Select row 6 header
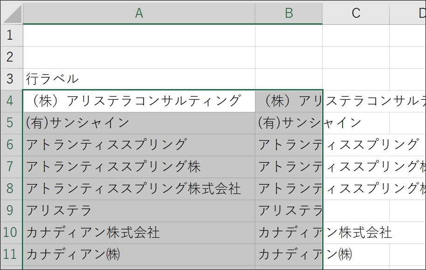The height and width of the screenshot is (270, 426). point(11,145)
